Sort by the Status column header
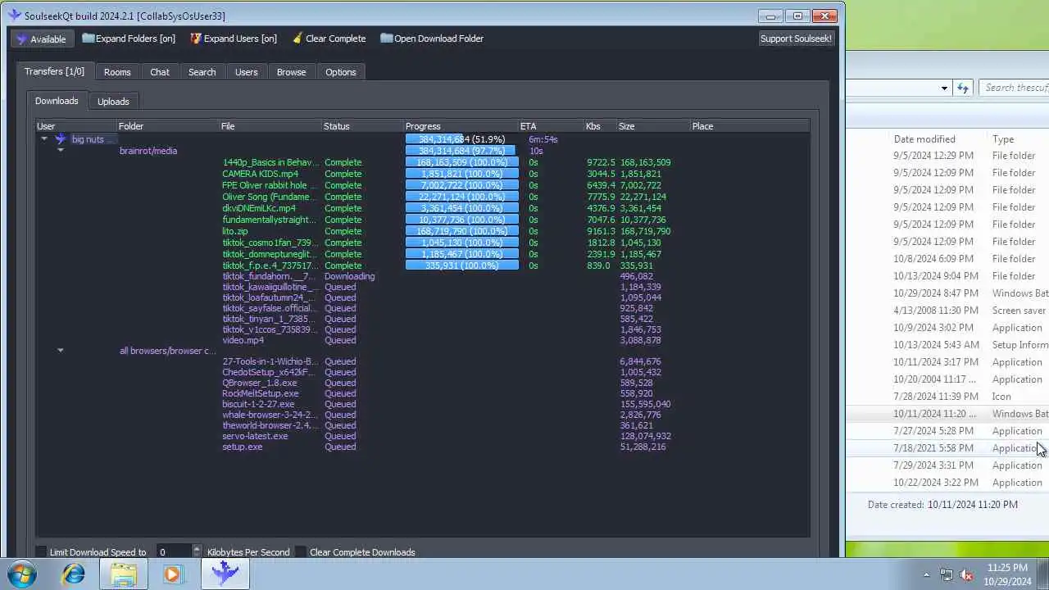This screenshot has height=590, width=1049. coord(362,126)
